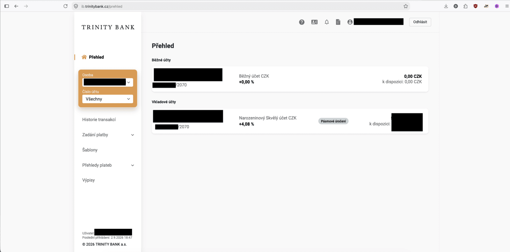Reload the page with browser refresh icon
Screen dimensions: 510x252
[x=65, y=6]
